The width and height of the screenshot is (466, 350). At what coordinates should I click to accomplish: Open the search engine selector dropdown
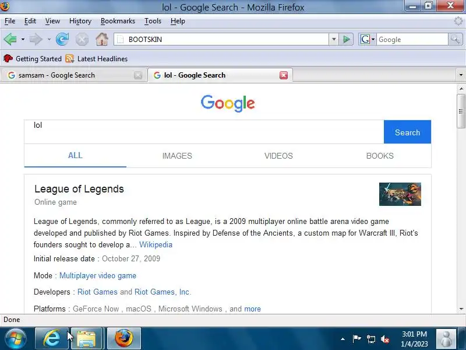coord(367,39)
